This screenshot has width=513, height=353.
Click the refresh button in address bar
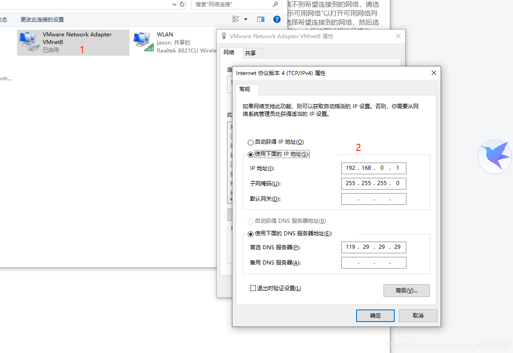click(182, 4)
